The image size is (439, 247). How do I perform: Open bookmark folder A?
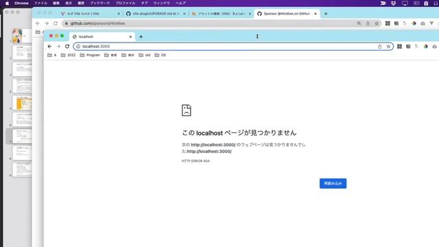click(x=52, y=55)
